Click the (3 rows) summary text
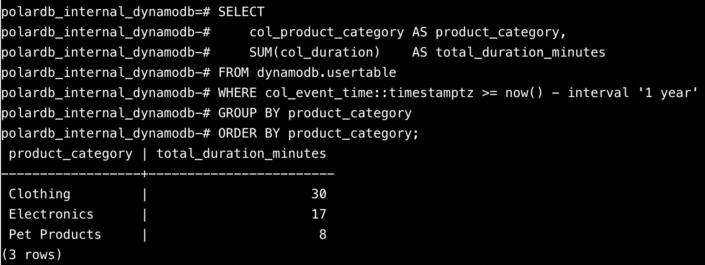The width and height of the screenshot is (705, 265). [31, 254]
